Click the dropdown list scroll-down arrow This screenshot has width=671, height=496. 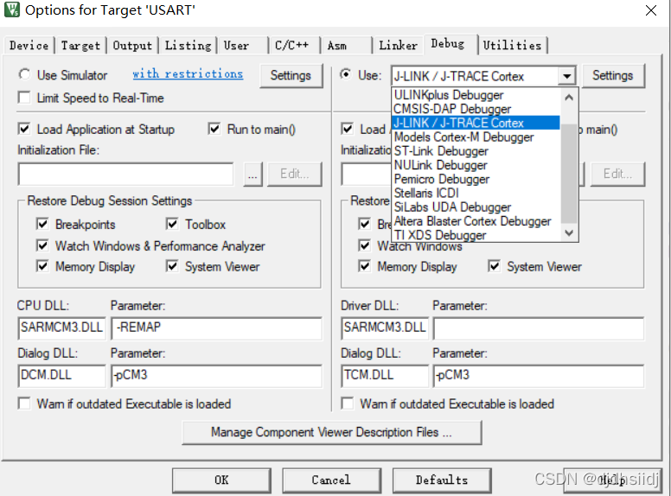point(569,232)
